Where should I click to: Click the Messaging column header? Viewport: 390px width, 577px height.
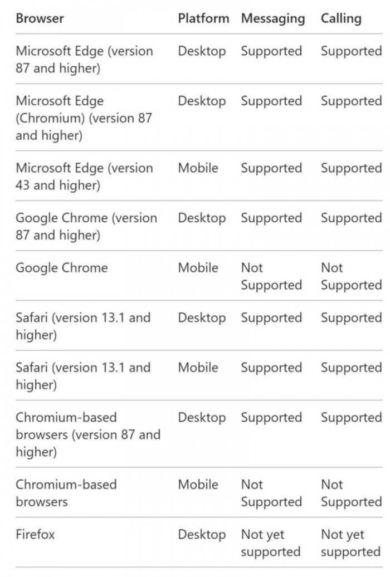pos(273,19)
